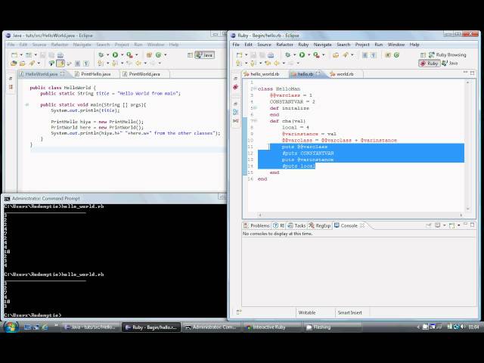Open the Refactor menu in Ruby Eclipse window
The width and height of the screenshot is (484, 363).
(x=284, y=45)
